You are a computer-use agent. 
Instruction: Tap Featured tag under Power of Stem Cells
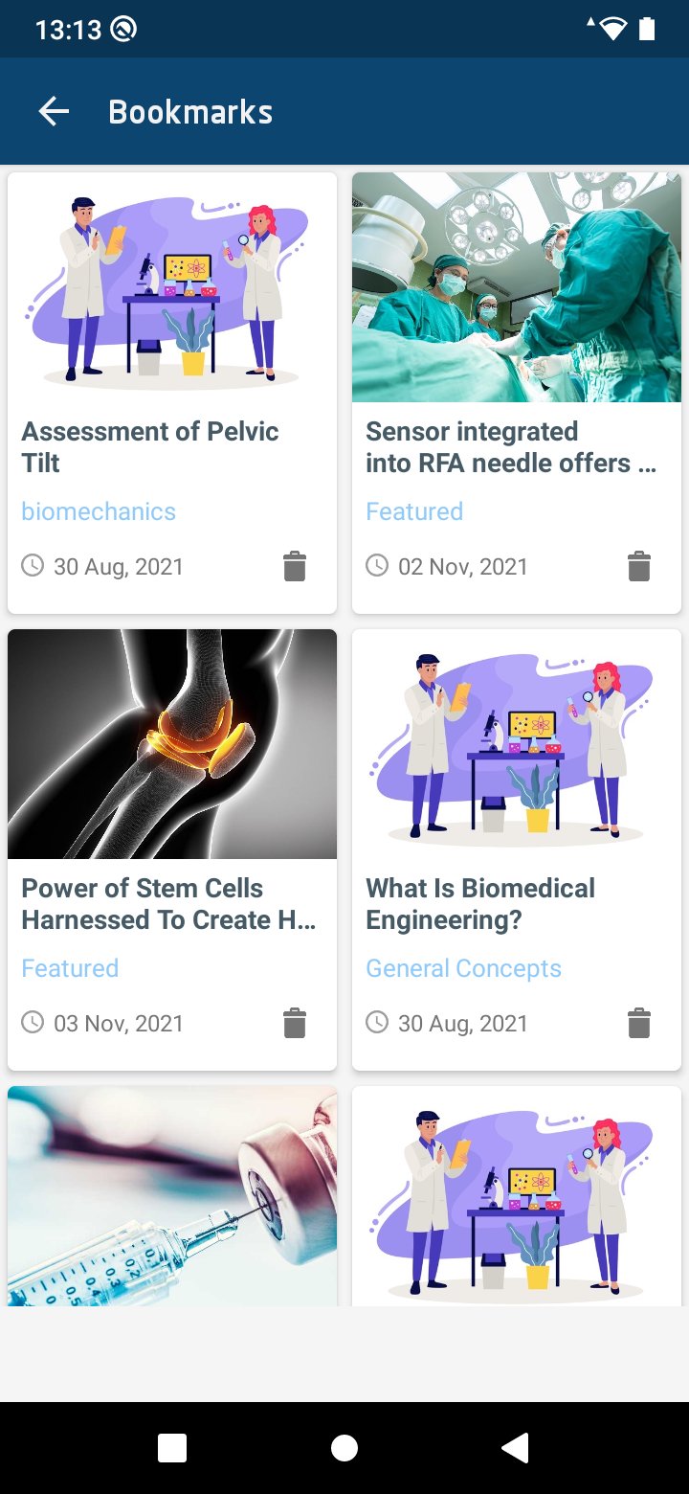70,968
